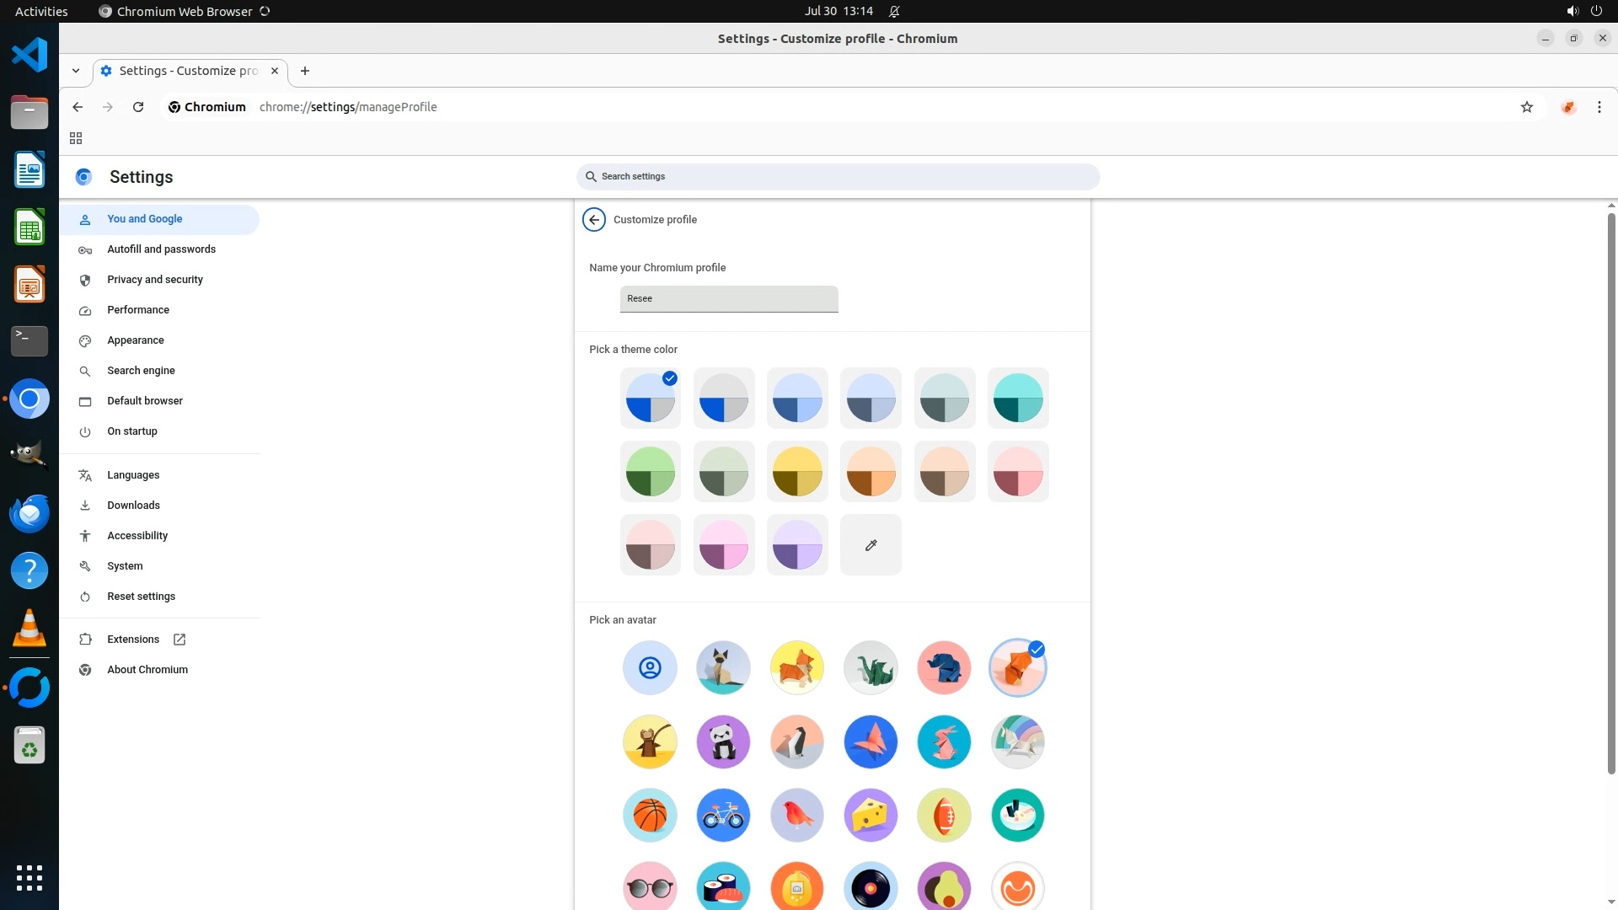Open the clock and calendar dropdown
Screen dimensions: 1618x910
coord(838,11)
